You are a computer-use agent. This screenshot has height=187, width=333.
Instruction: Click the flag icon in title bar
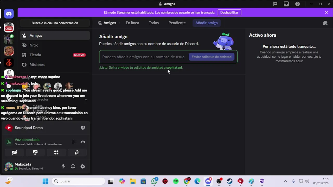(x=275, y=4)
